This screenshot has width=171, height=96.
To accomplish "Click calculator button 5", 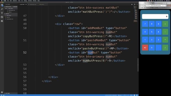I will click(152, 32).
